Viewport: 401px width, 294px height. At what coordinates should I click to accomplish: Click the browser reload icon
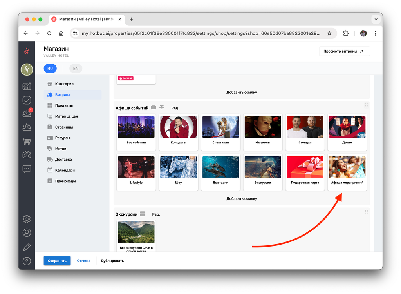pyautogui.click(x=49, y=33)
